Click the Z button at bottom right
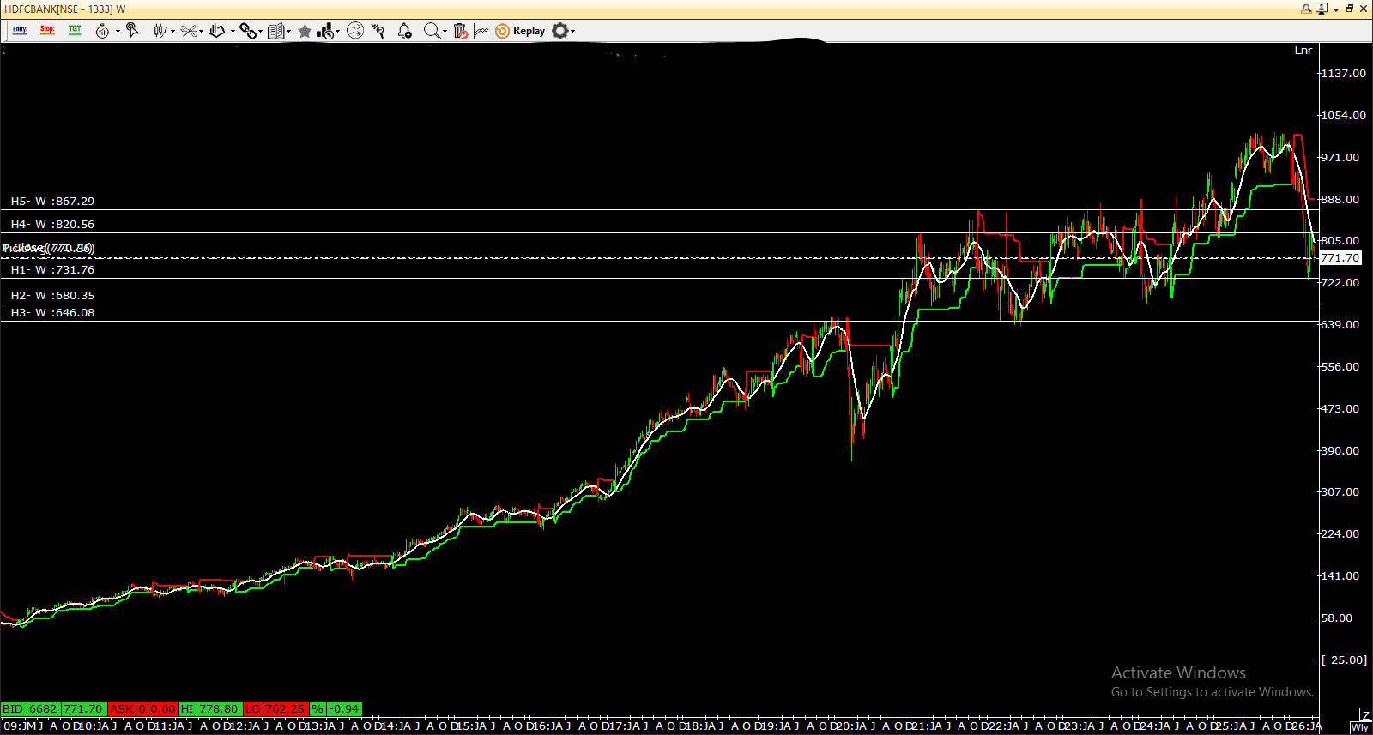Viewport: 1373px width, 735px height. pyautogui.click(x=1365, y=715)
